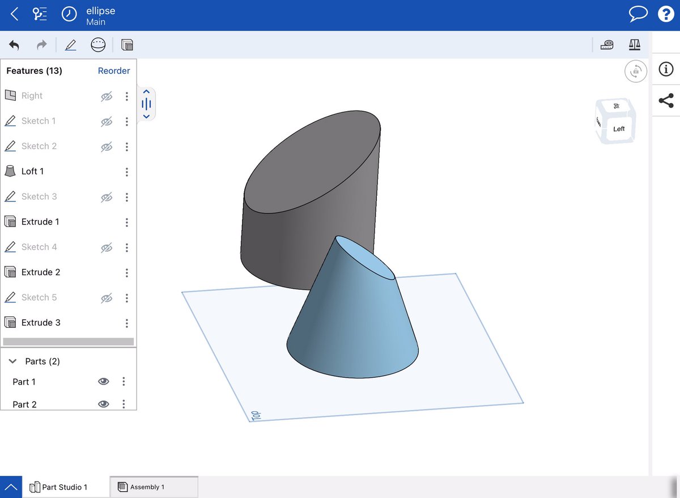Select the Left face of view cube
680x498 pixels.
[619, 129]
